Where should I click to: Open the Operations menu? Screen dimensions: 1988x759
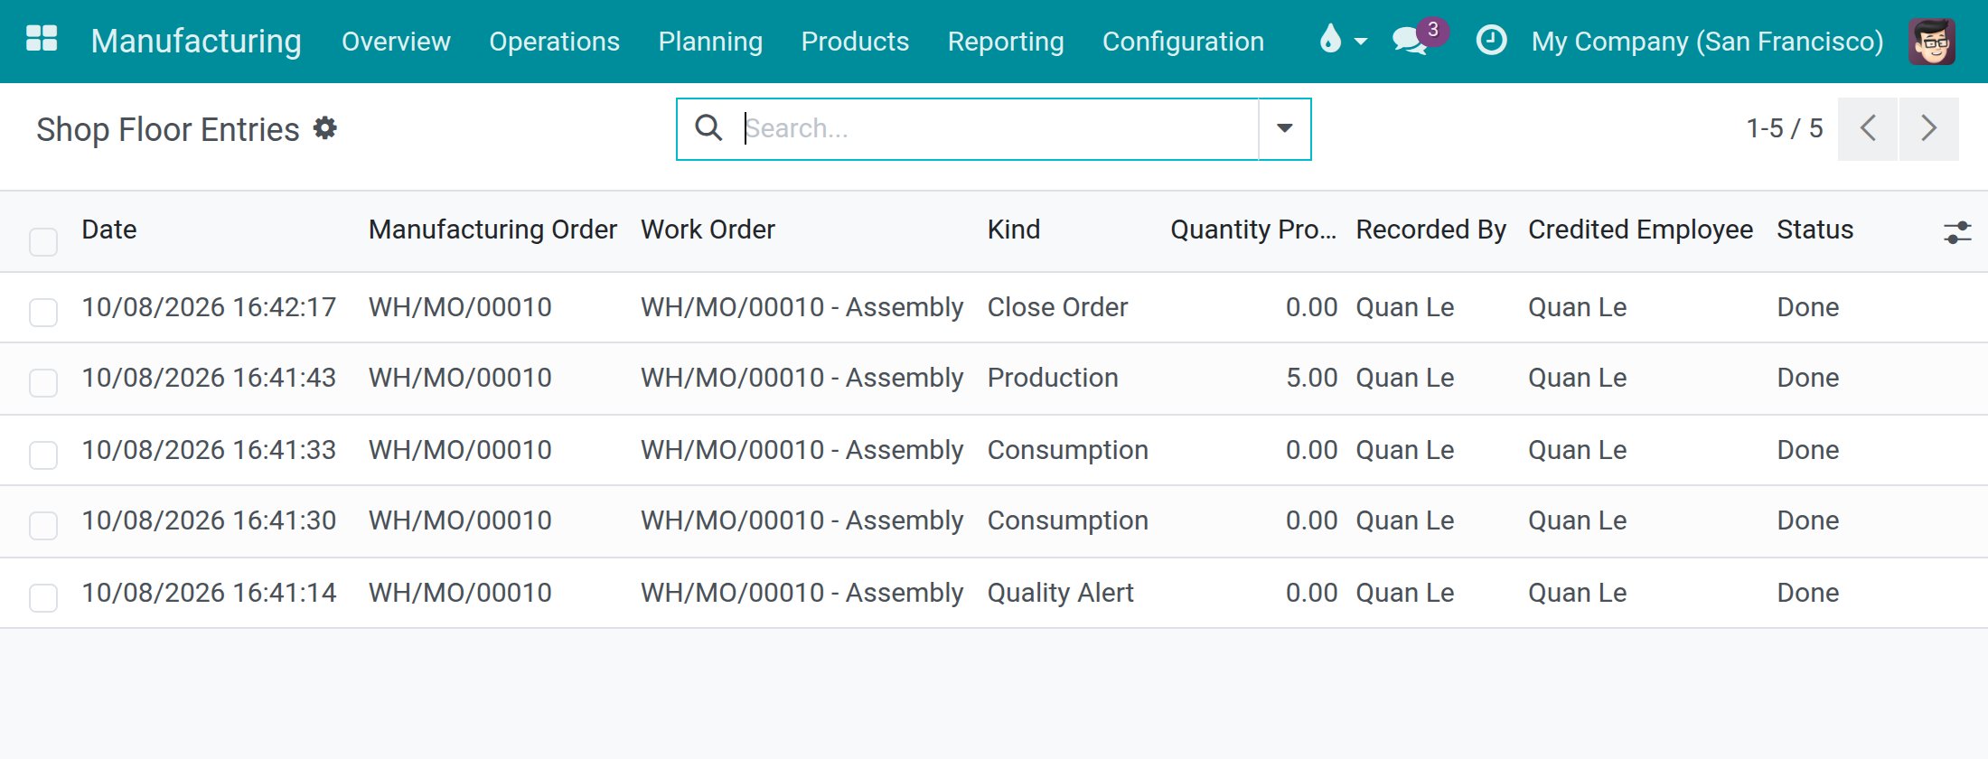coord(554,42)
